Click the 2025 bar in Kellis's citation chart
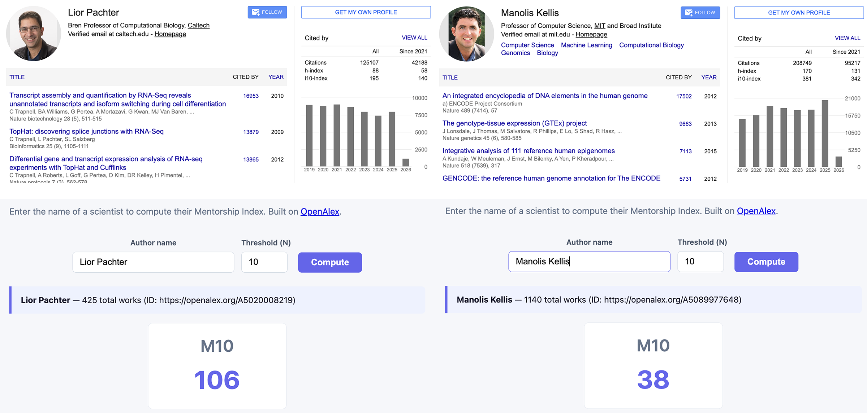Viewport: 867px width, 413px height. pos(825,133)
